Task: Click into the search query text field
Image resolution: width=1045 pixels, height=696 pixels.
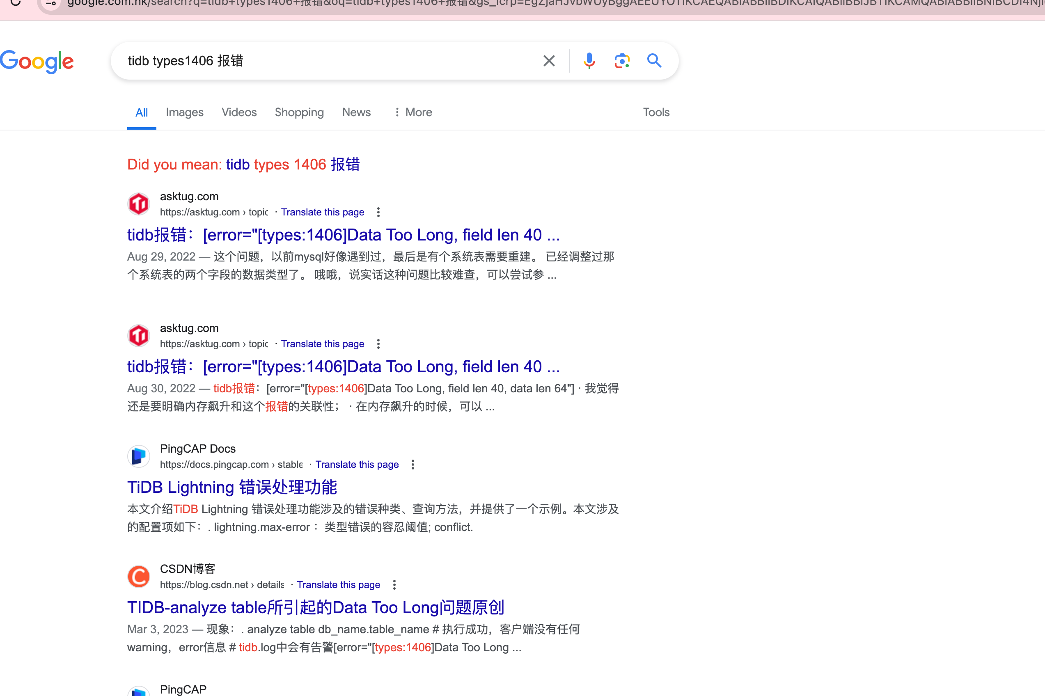Action: tap(311, 61)
